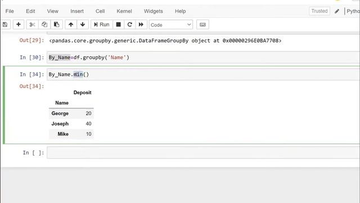Viewport: 360px width, 203px height.
Task: Cut selected cells with the scissors icon
Action: pyautogui.click(x=32, y=24)
